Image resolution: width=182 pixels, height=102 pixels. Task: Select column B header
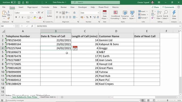pyautogui.click(x=56, y=31)
